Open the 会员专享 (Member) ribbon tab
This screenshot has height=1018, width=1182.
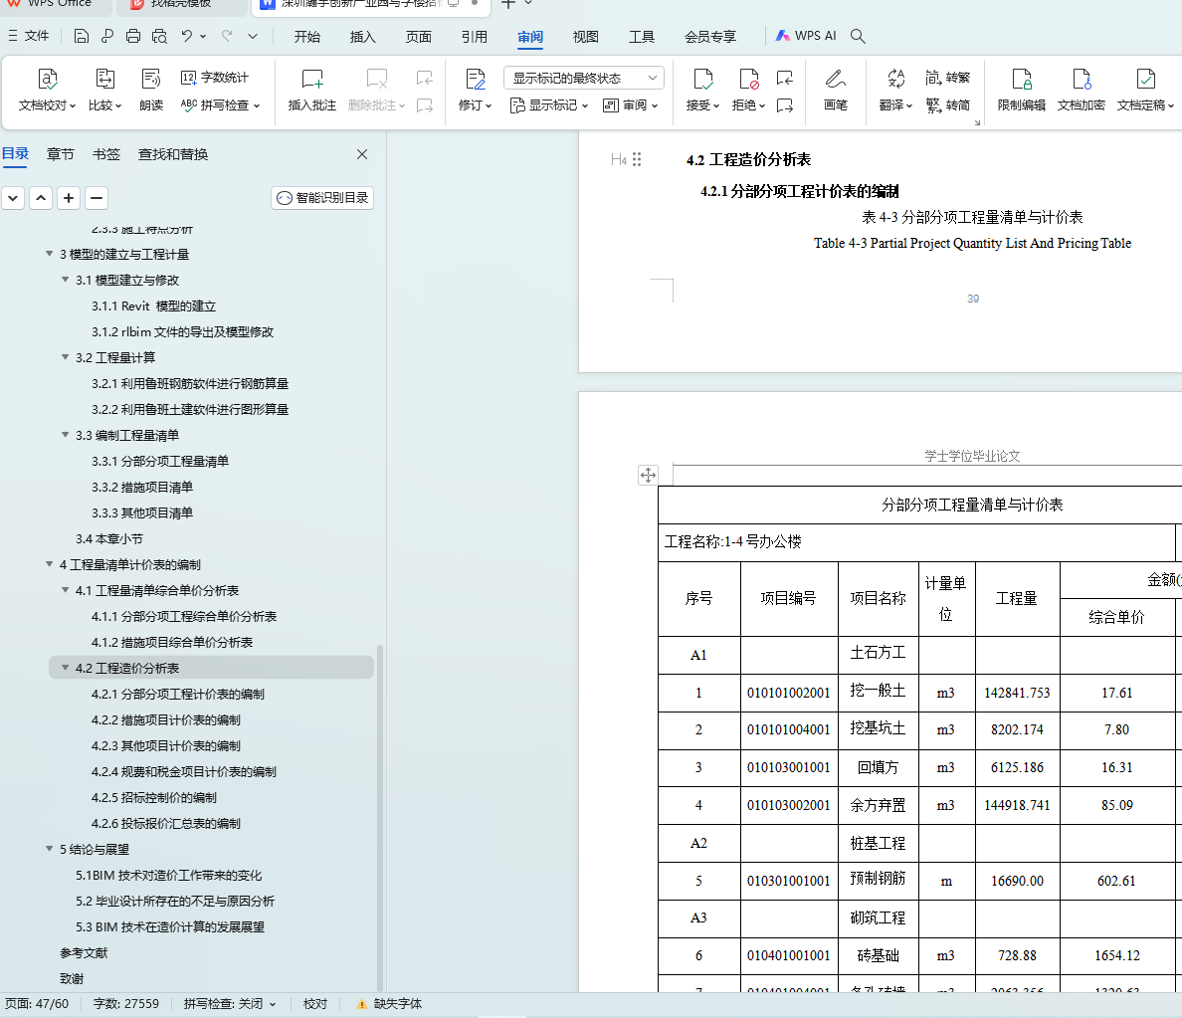click(710, 36)
